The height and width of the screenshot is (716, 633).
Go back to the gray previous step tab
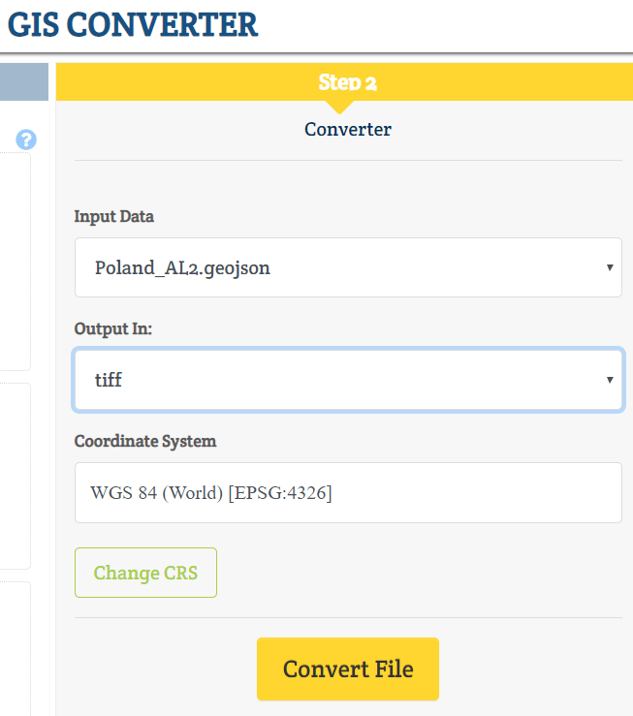click(x=24, y=81)
